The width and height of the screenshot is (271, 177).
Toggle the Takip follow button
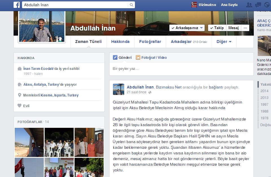pyautogui.click(x=217, y=28)
